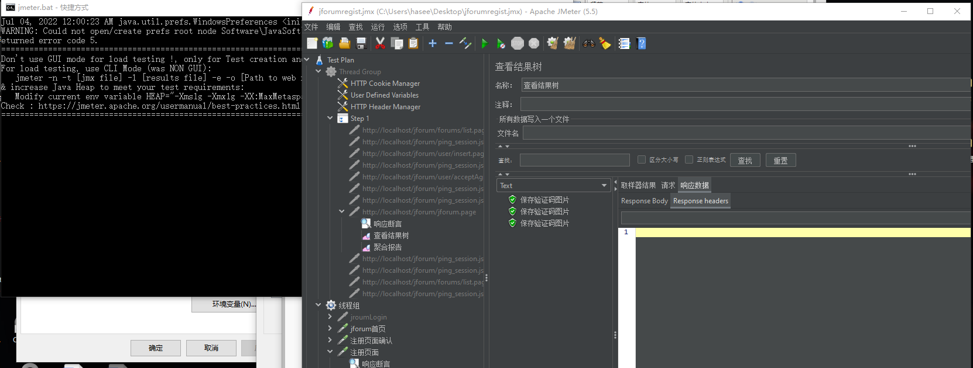Select 聚合报告 in the tree

pyautogui.click(x=388, y=247)
